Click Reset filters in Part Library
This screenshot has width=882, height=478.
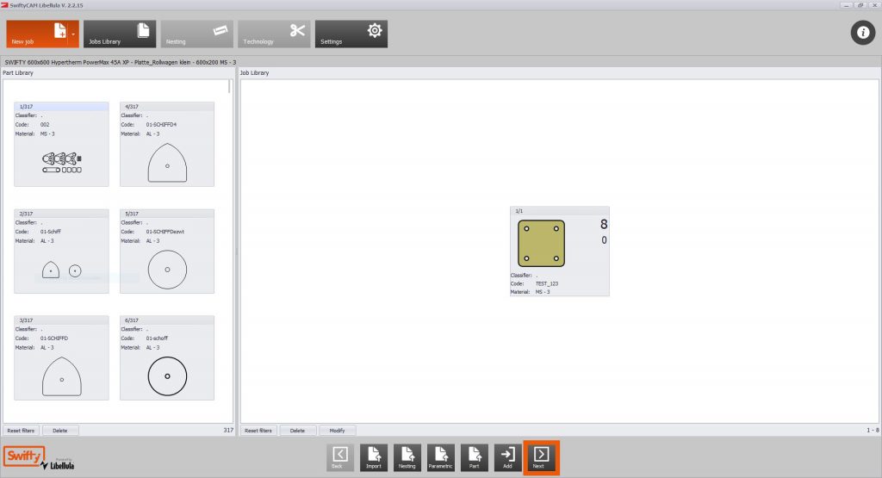click(x=21, y=430)
